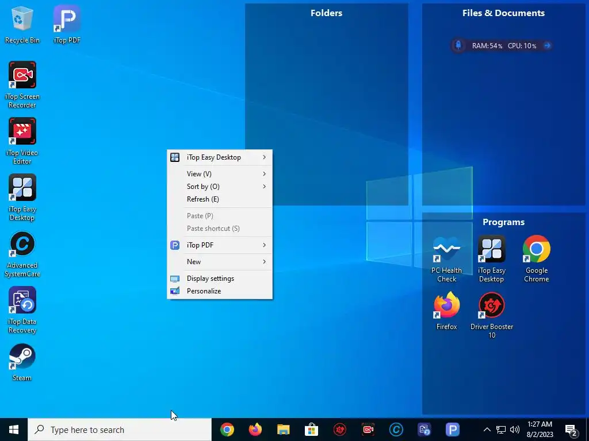Click the Files & Documents box title

click(503, 13)
